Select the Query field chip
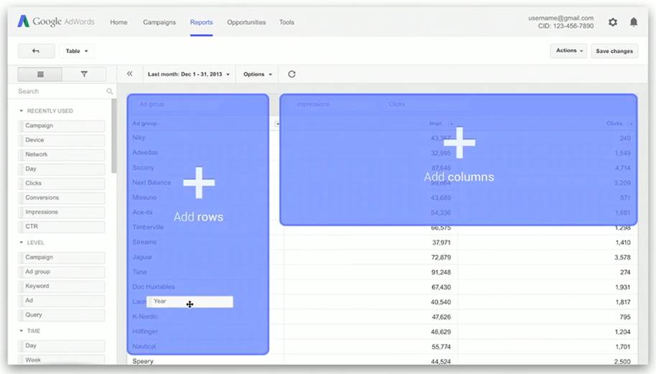The image size is (656, 374). click(62, 315)
